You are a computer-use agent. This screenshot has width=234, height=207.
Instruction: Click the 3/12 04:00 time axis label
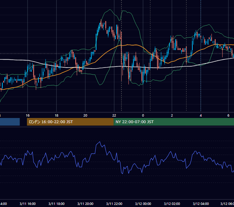point(201,204)
